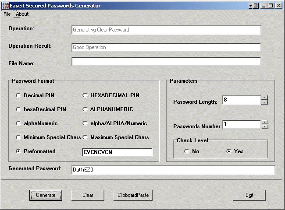
Task: Click the File Name label
Action: 21,63
